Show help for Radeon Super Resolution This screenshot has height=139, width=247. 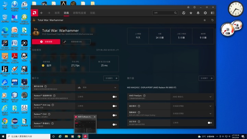pyautogui.click(x=54, y=95)
